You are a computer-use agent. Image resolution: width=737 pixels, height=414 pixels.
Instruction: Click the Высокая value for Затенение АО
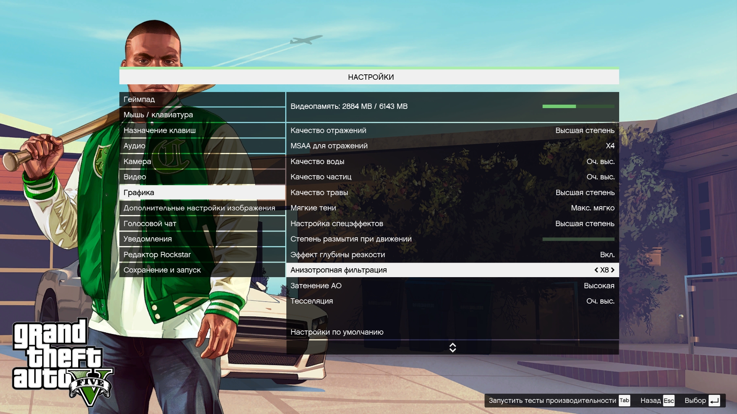click(599, 286)
